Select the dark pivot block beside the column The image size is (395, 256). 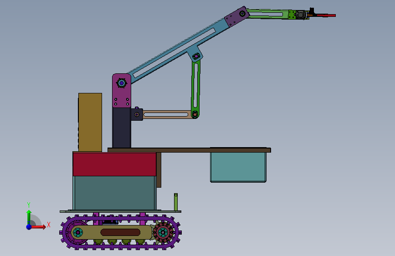137,114
